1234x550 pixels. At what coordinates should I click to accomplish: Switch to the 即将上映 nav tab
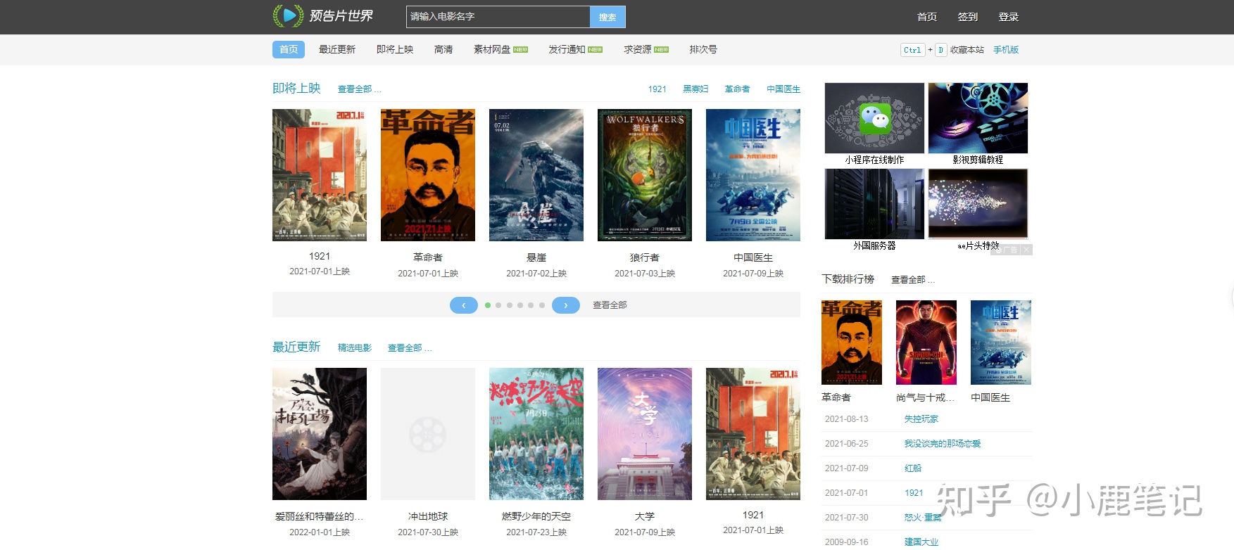pos(395,49)
